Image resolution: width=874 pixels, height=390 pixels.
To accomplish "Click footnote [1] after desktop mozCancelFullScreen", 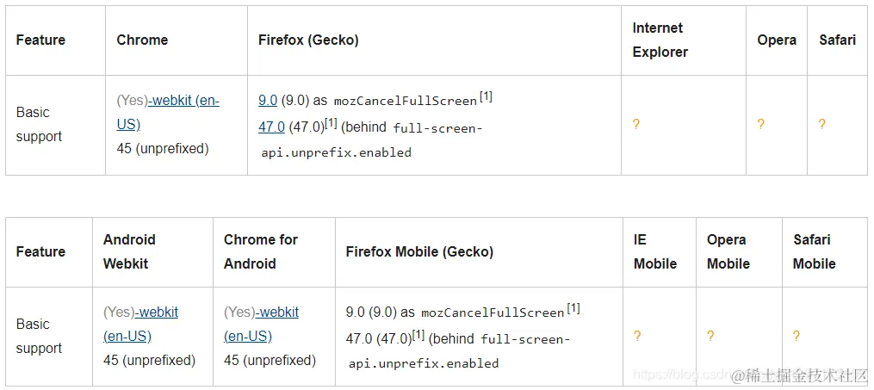I will point(486,96).
